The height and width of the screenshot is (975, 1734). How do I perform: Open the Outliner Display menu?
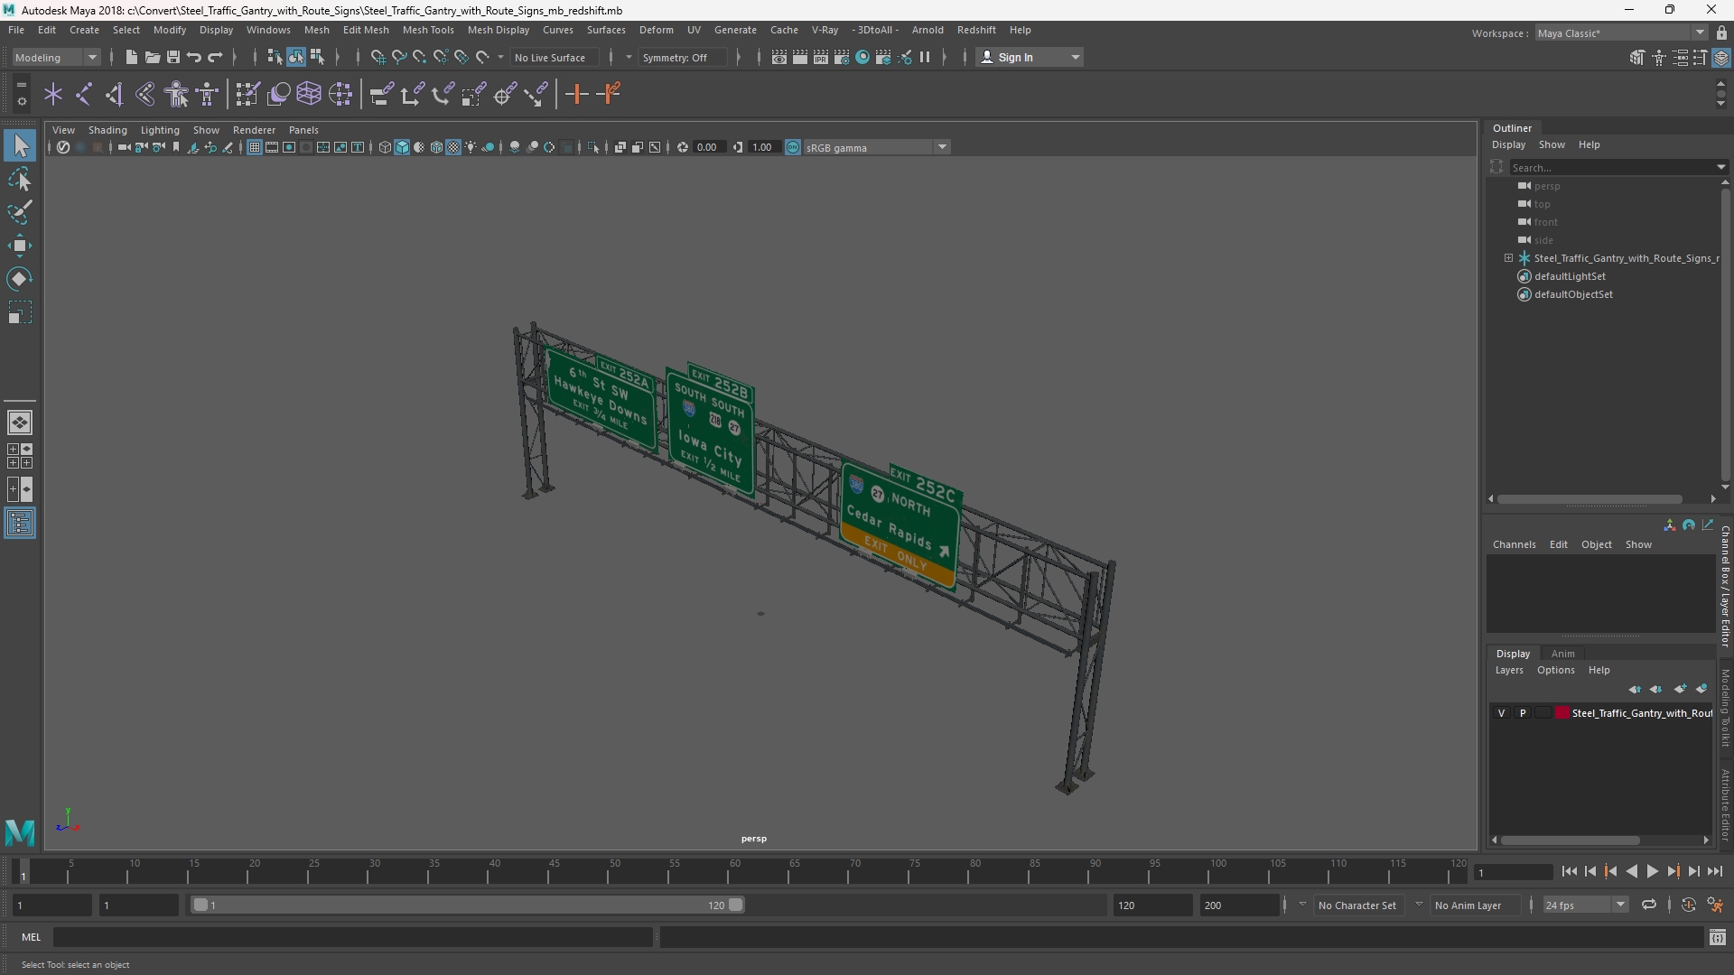point(1507,144)
